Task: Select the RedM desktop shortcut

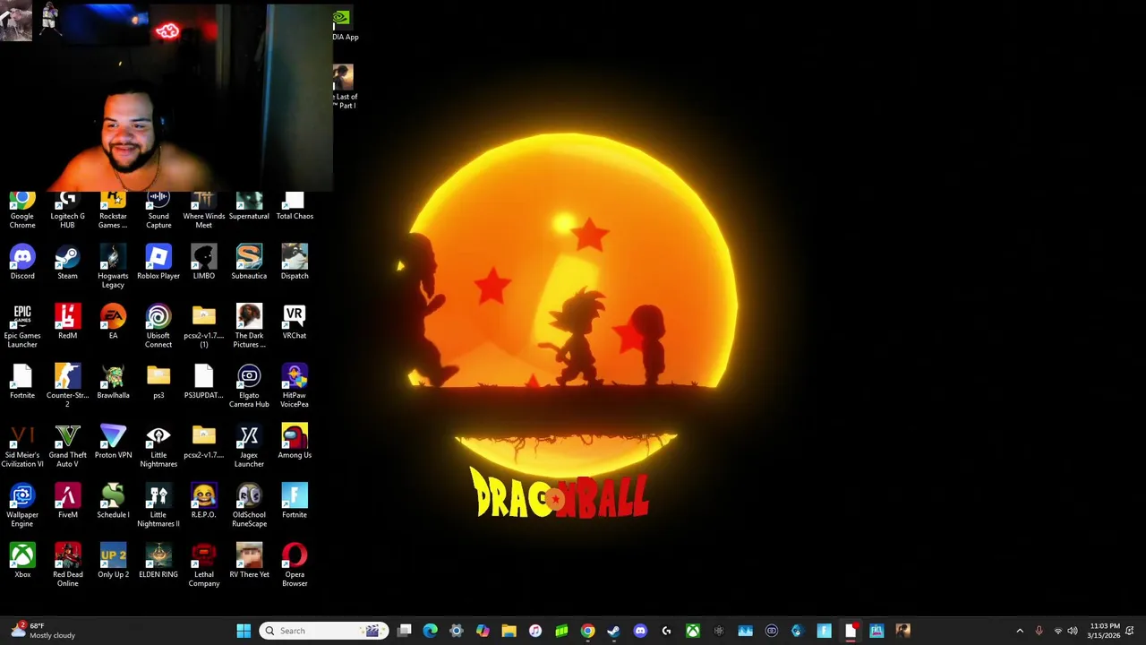Action: [67, 322]
